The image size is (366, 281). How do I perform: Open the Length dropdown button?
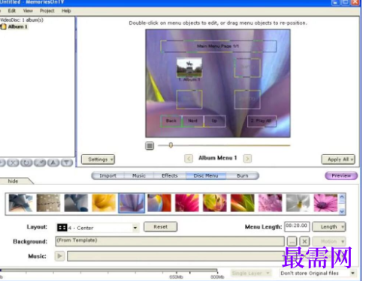(x=329, y=227)
